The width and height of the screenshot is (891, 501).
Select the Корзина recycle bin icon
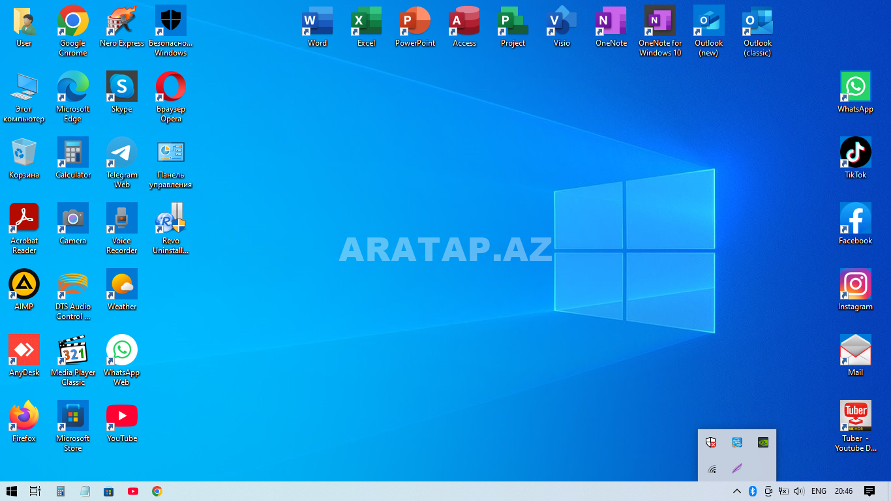click(24, 158)
